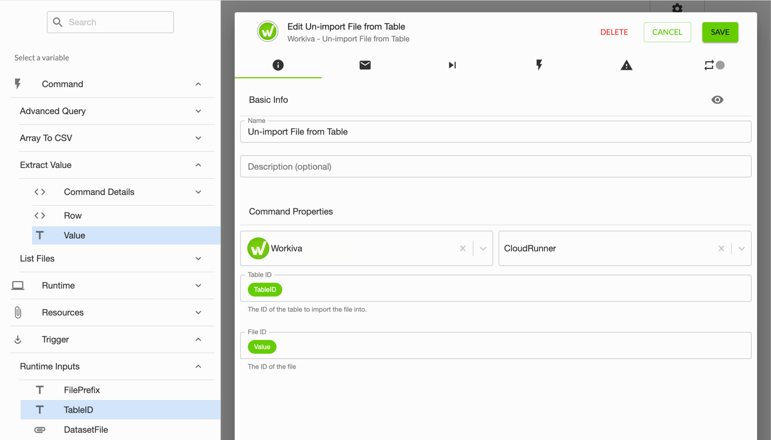Click the CANCEL button
Viewport: 771px width, 440px height.
(x=667, y=32)
